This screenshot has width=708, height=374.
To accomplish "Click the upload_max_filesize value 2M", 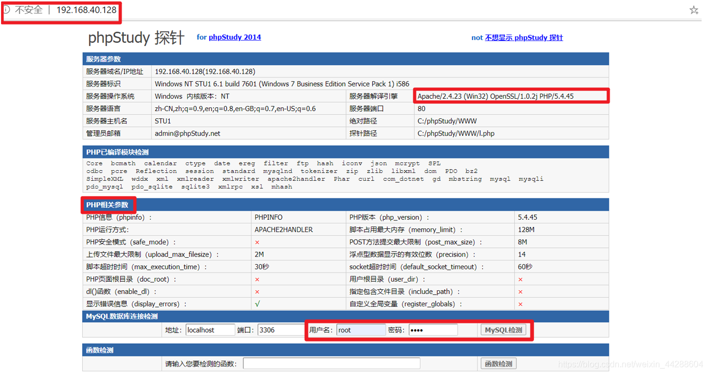I will [259, 254].
